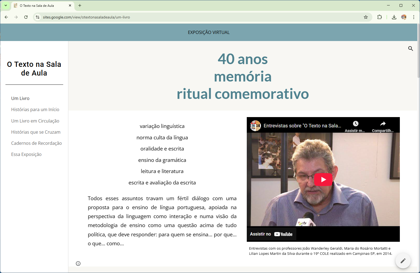Click the Watch Later clock icon
Image resolution: width=420 pixels, height=273 pixels.
click(355, 124)
